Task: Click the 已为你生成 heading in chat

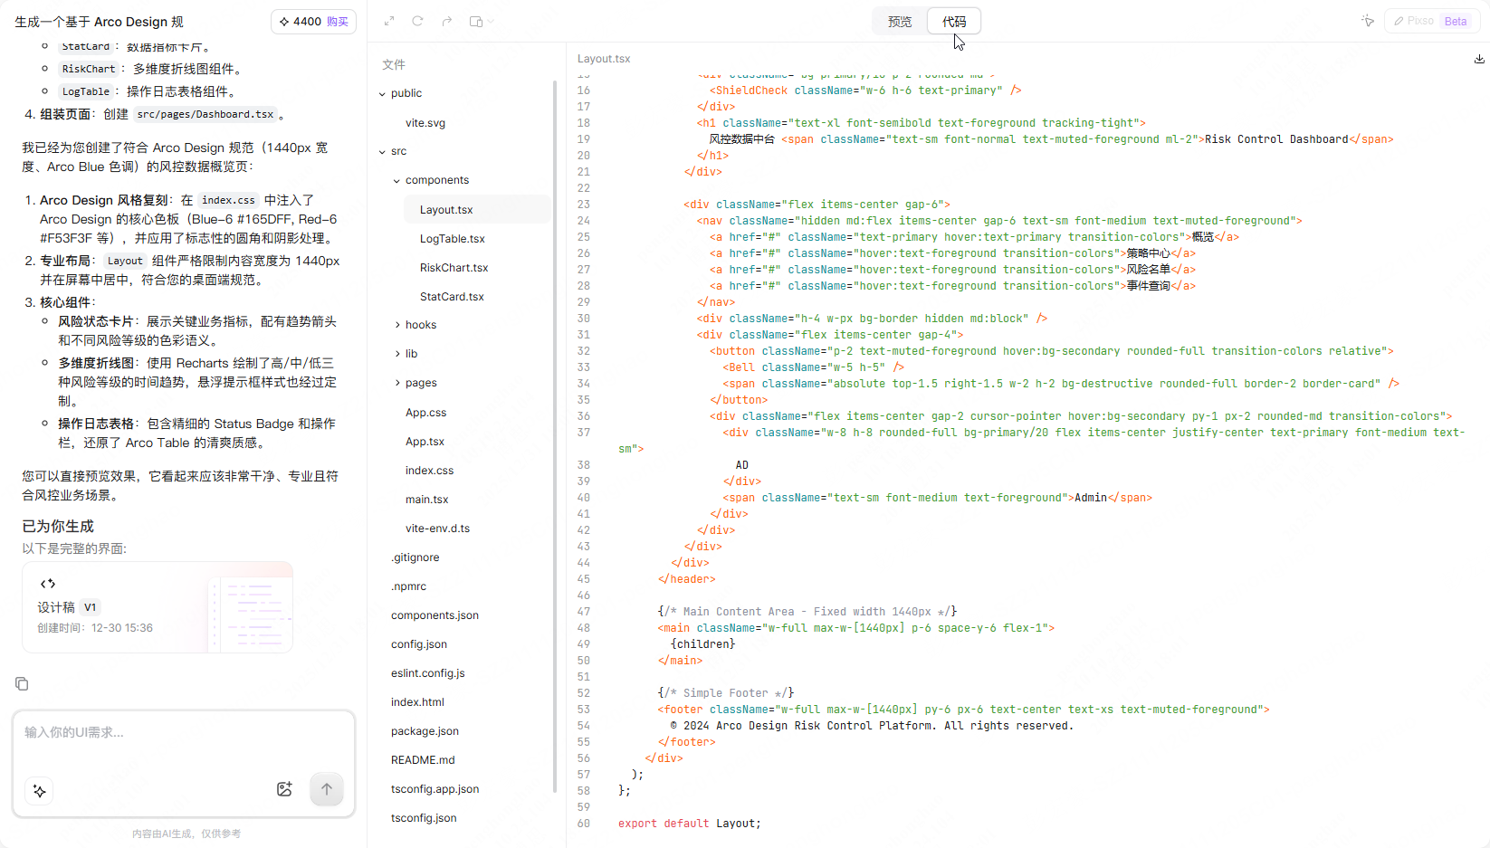Action: [58, 527]
